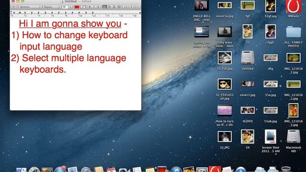The height and width of the screenshot is (172, 306).
Task: Select the 34 desktop image
Action: pos(248,139)
